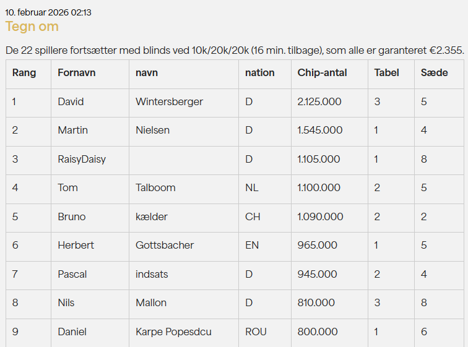Select the NL nation cell for Tom Talboom
Screen dimensions: 468x347
(x=251, y=187)
